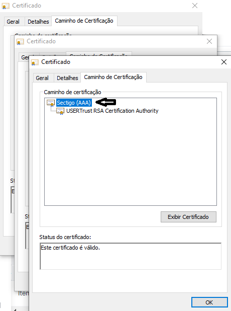Open the Geral tab in front window
Screen dimensions: 231x311
tap(42, 78)
